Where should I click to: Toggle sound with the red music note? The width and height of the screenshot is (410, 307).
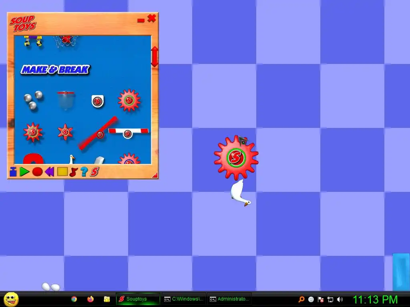point(74,172)
